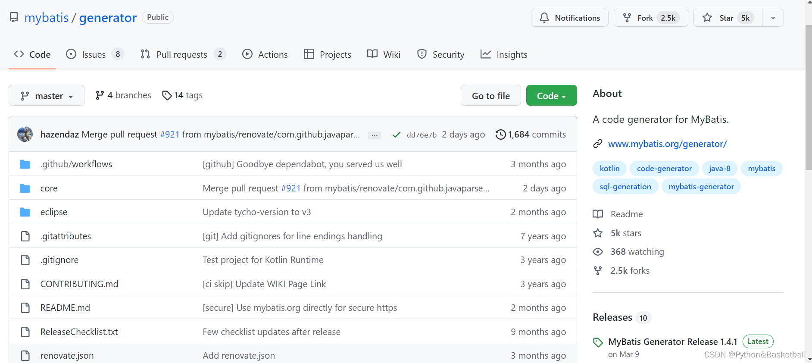812x363 pixels.
Task: Click the mybatis owner link
Action: (x=47, y=18)
